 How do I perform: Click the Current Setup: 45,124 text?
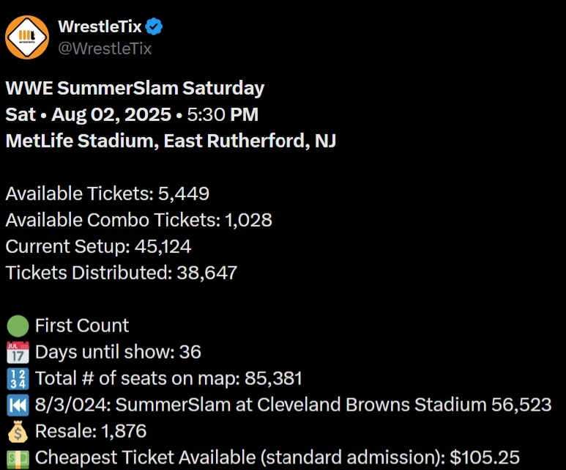click(98, 246)
